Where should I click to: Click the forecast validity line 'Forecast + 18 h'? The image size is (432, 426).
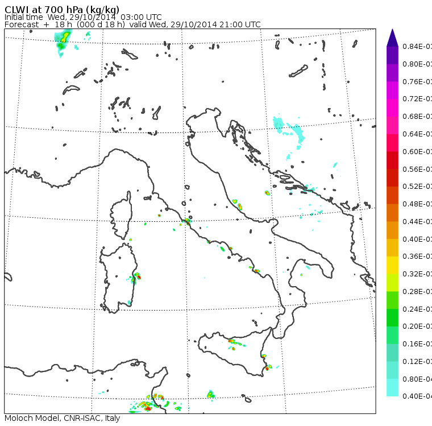132,24
